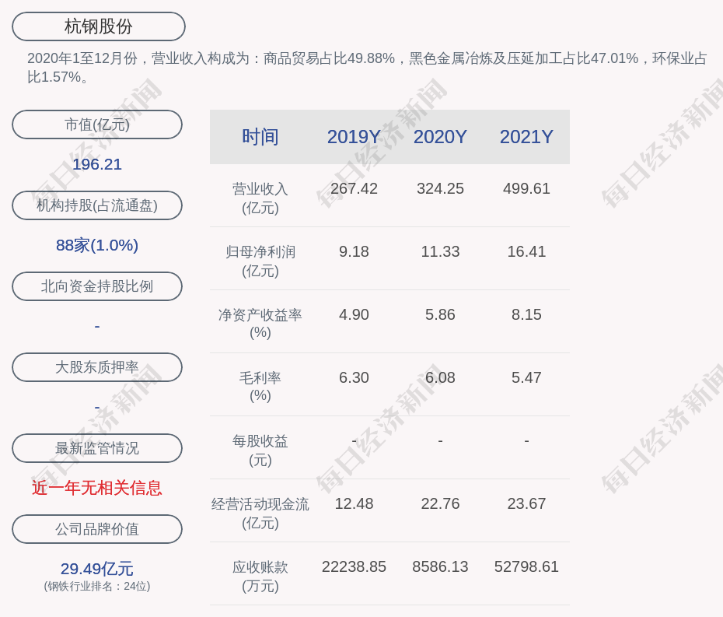723x617 pixels.
Task: Click the 2019Y net profit value 9.18
Action: (355, 251)
